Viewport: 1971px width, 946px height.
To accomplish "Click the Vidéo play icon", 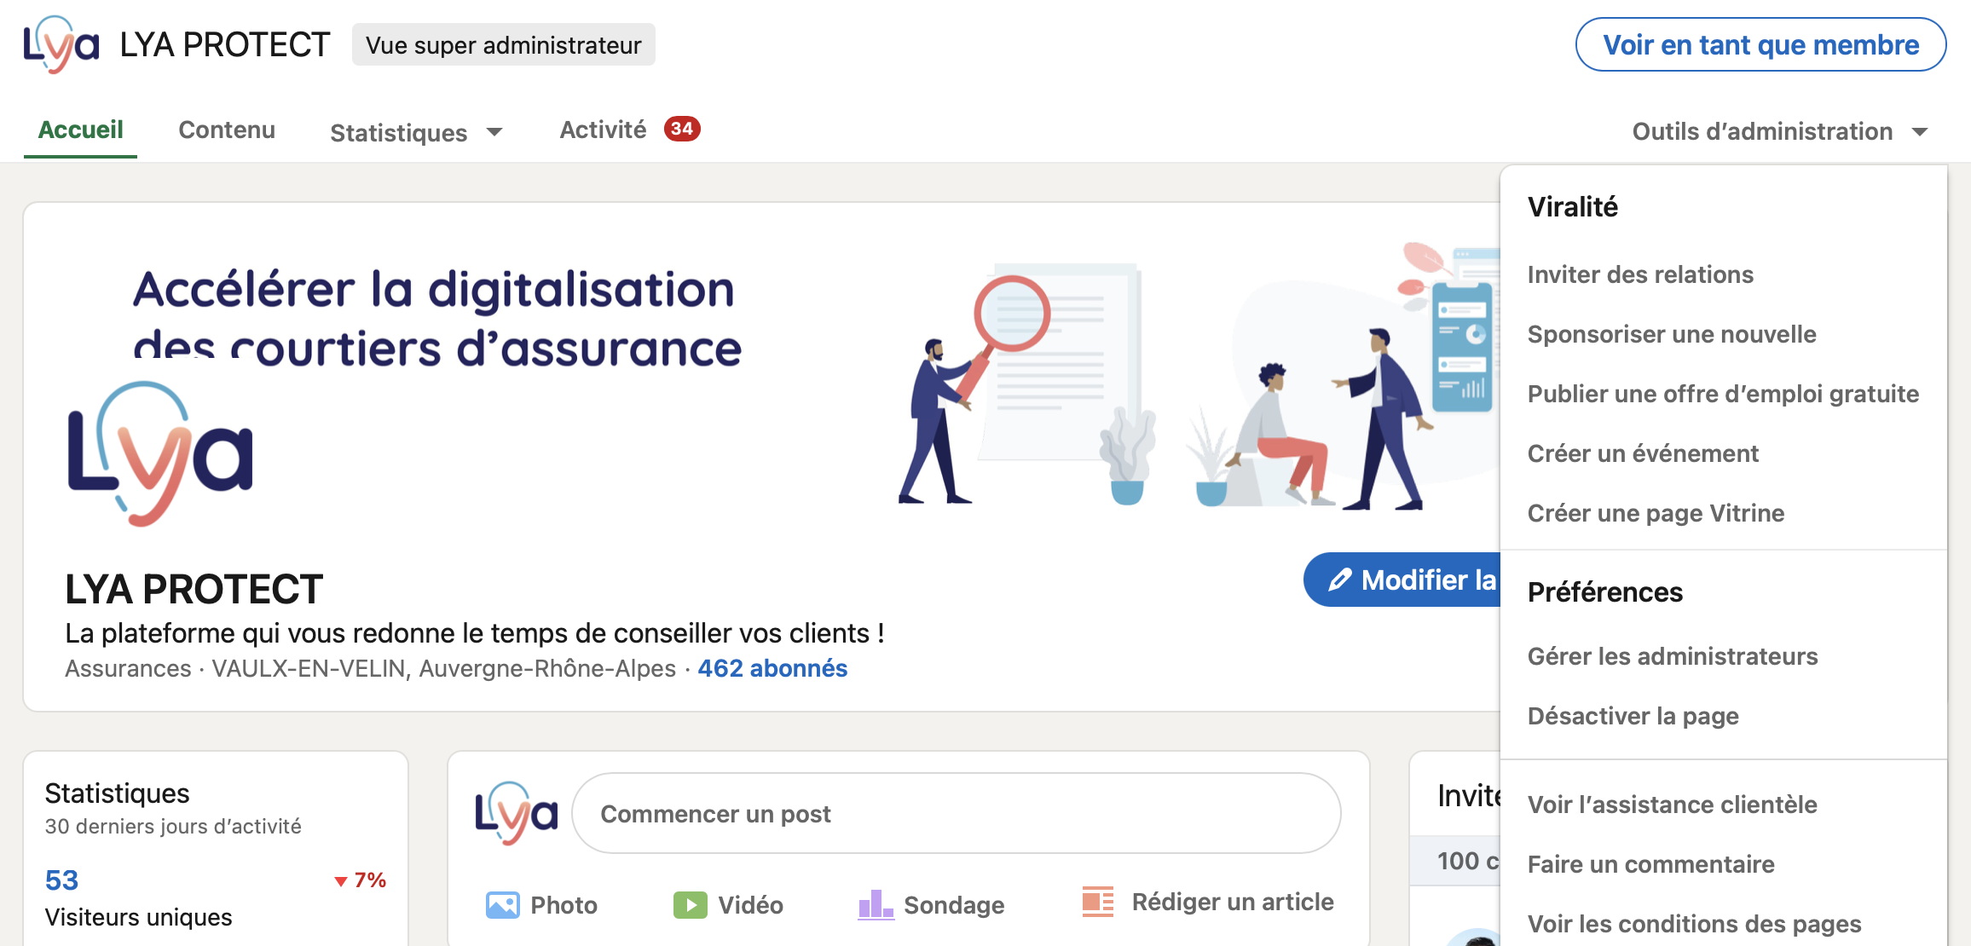I will click(690, 904).
